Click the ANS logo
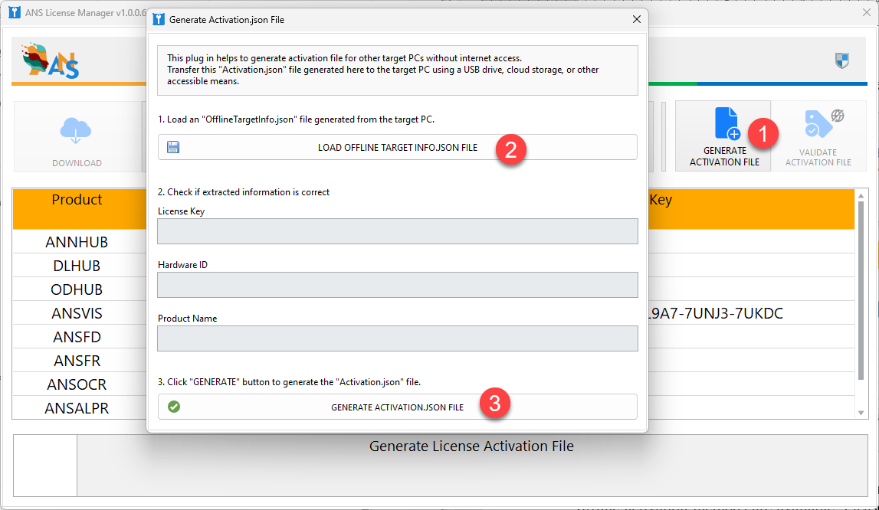The width and height of the screenshot is (879, 510). pyautogui.click(x=51, y=61)
